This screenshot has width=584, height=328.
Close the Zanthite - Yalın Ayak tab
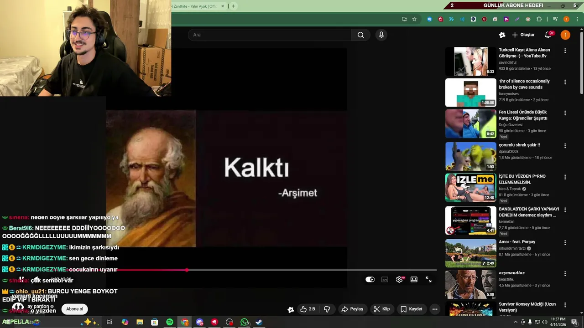pyautogui.click(x=223, y=6)
